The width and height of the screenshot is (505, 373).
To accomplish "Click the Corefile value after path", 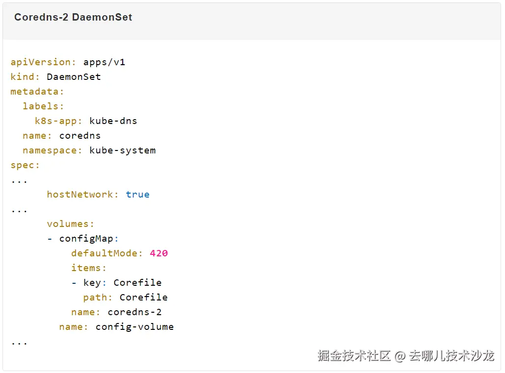I will click(144, 298).
